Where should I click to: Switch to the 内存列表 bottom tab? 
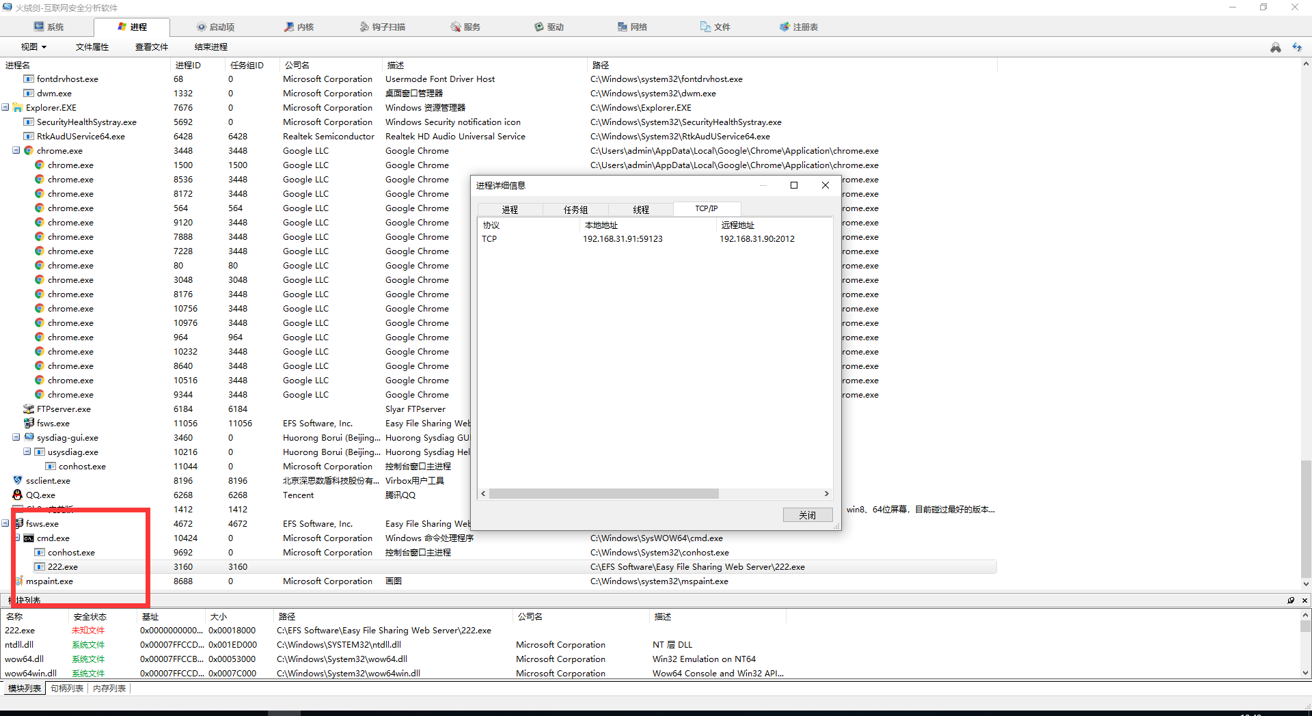[x=109, y=689]
